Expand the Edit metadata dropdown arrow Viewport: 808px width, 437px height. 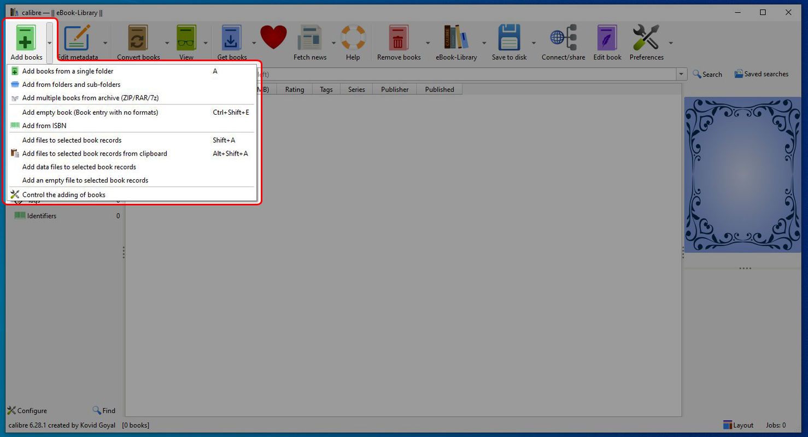click(106, 43)
